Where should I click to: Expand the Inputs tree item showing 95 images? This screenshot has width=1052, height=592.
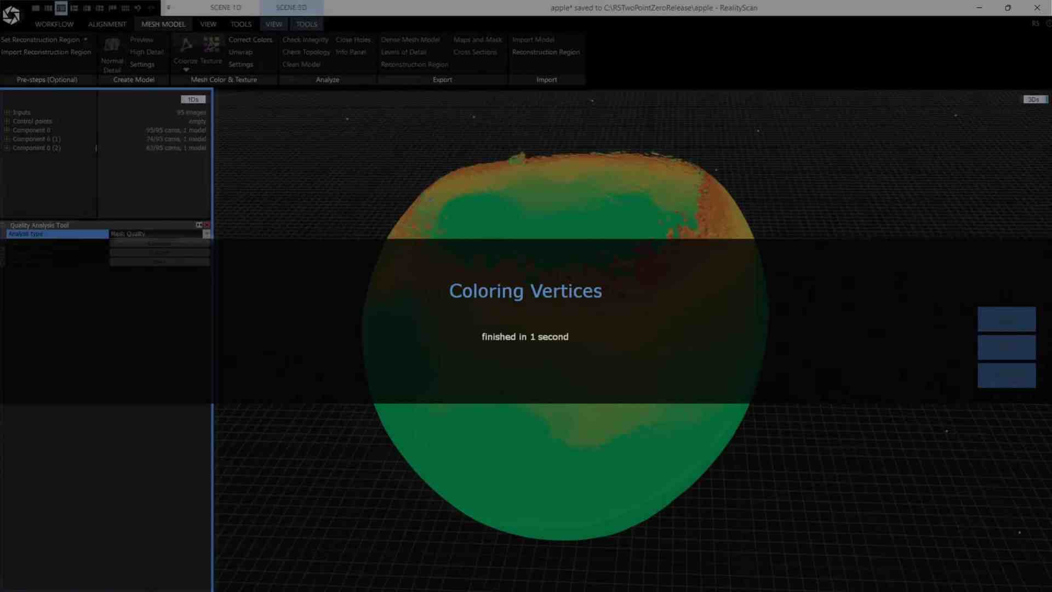coord(7,112)
